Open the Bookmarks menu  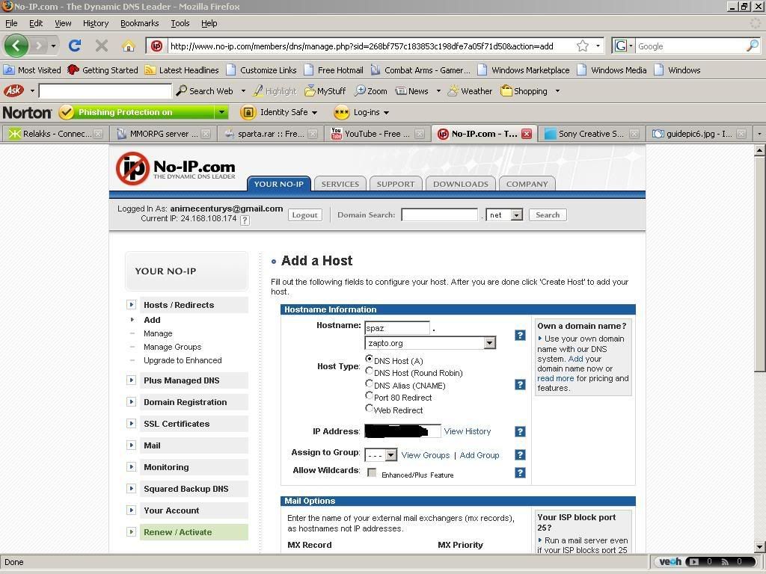click(x=140, y=23)
